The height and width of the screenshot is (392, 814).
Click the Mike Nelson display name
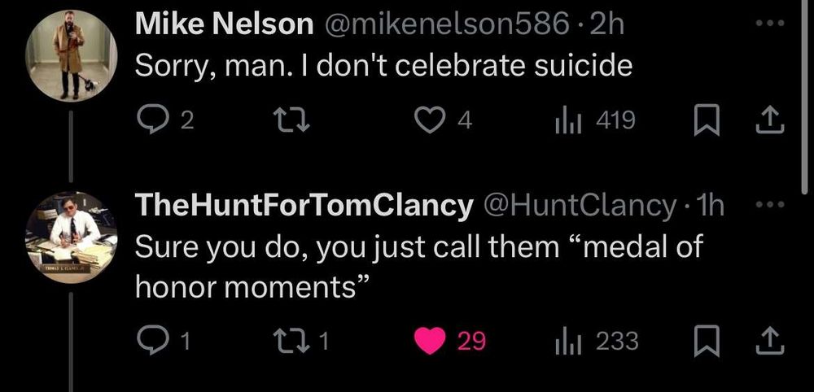pyautogui.click(x=224, y=24)
